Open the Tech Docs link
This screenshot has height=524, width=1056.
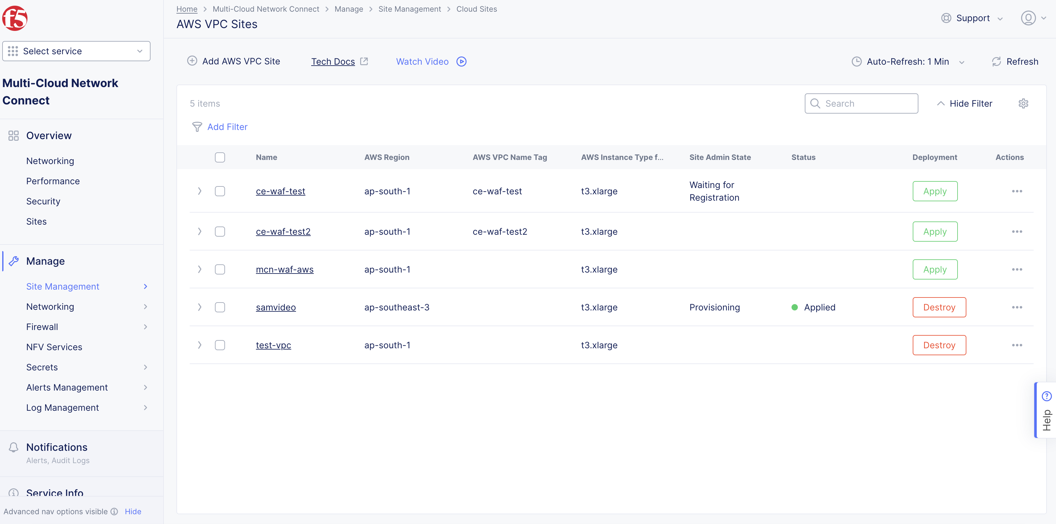click(333, 61)
